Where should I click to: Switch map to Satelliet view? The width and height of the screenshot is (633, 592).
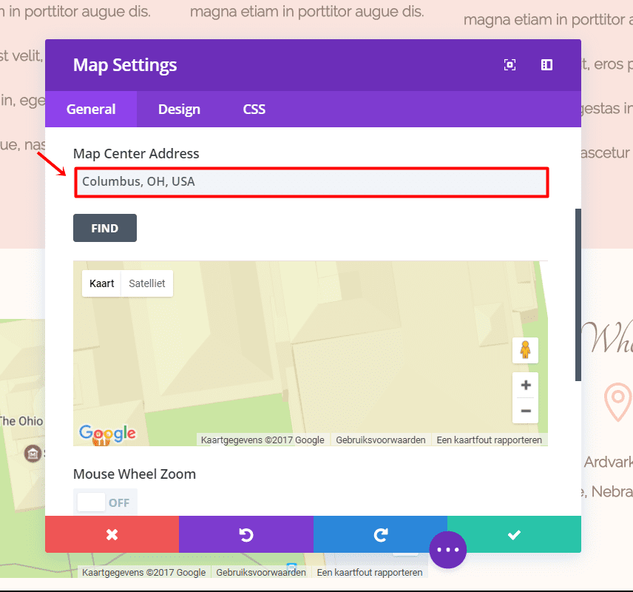click(147, 283)
